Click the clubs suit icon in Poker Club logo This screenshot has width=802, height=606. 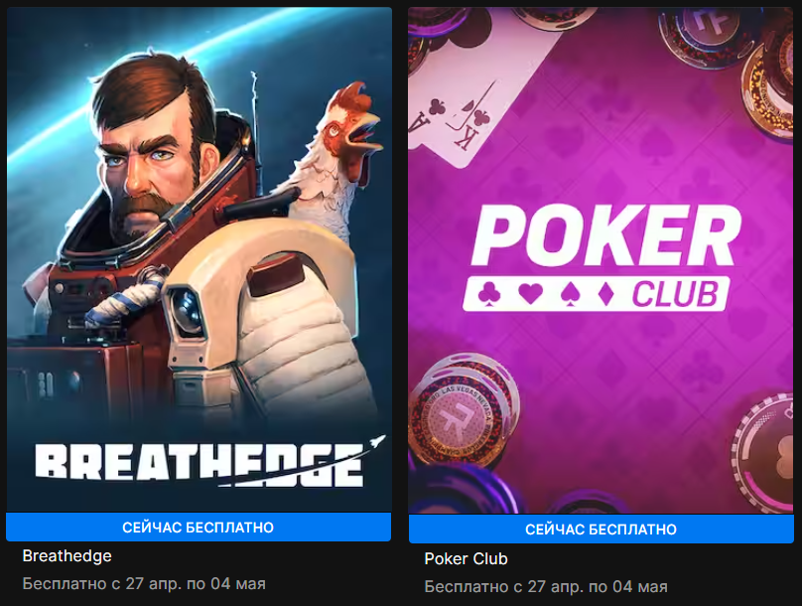(486, 294)
